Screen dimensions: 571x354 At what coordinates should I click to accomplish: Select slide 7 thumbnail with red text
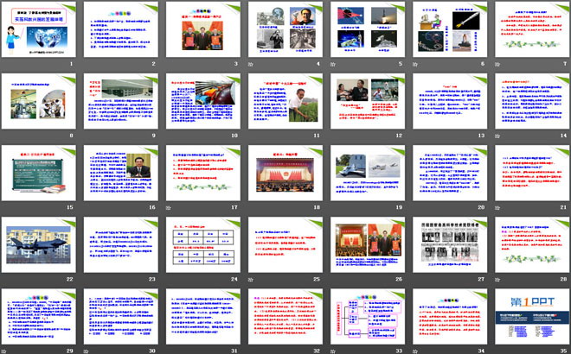coord(532,29)
